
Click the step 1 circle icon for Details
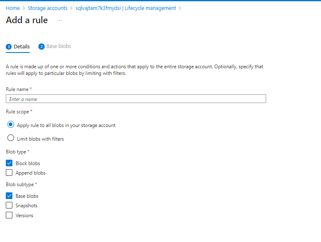pos(9,47)
